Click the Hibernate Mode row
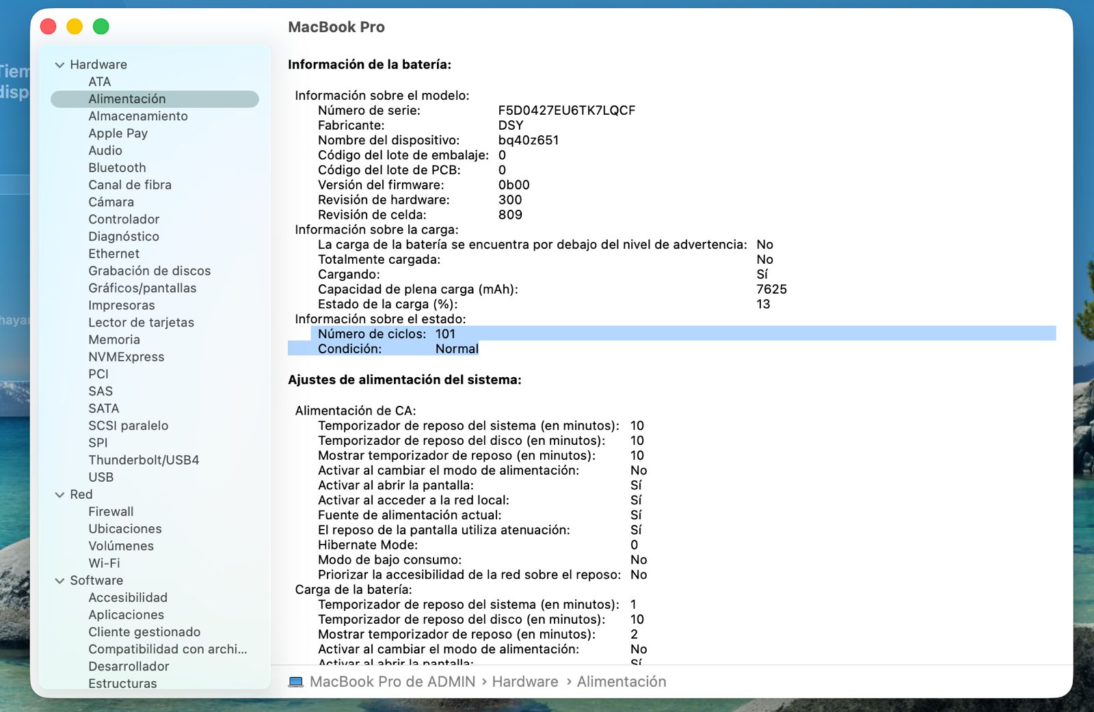This screenshot has width=1094, height=712. 478,545
